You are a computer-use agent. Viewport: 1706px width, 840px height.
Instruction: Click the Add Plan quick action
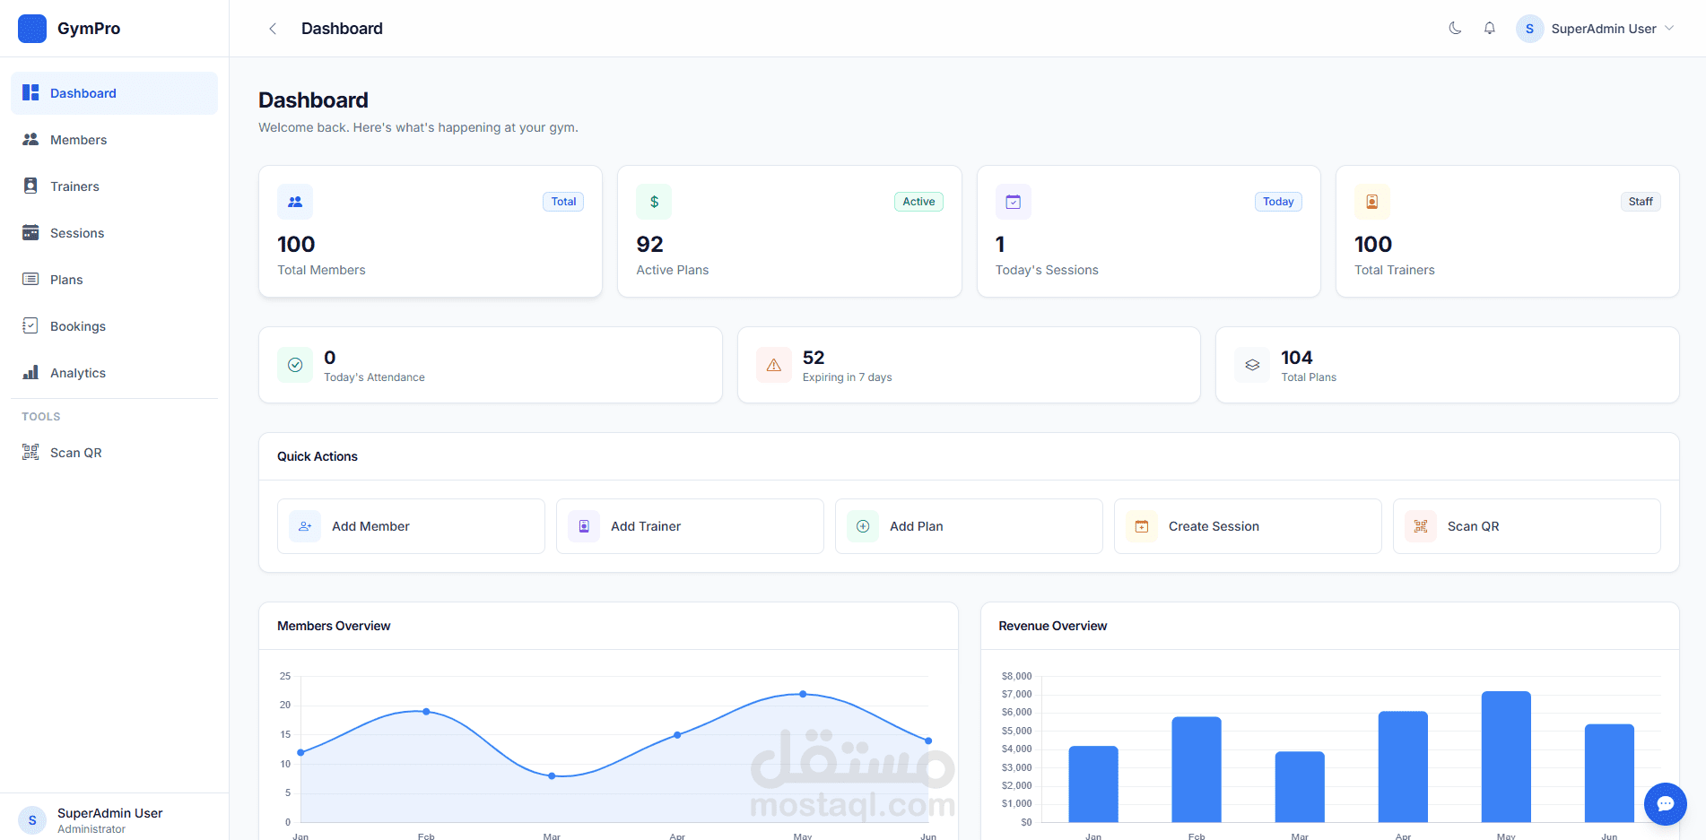point(969,526)
